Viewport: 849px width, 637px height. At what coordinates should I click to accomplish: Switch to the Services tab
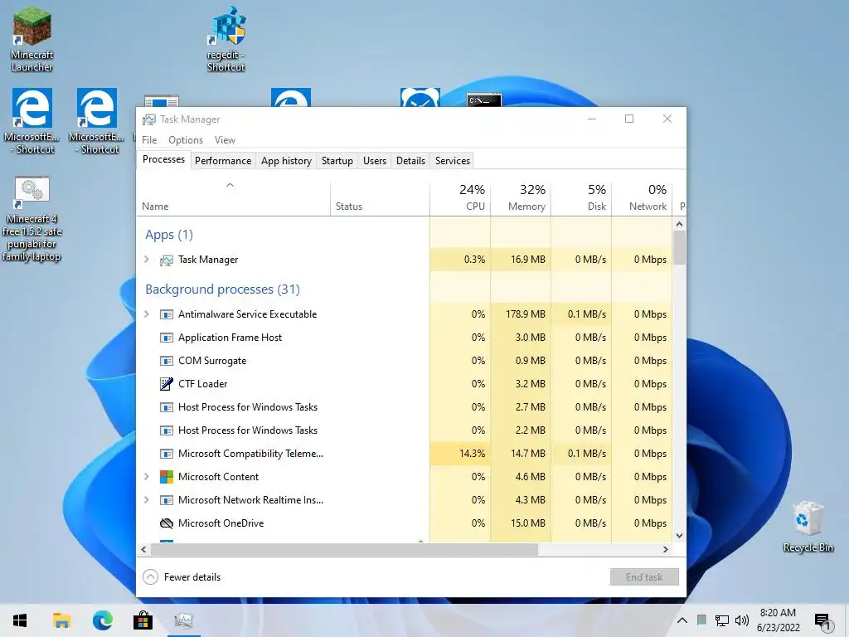(x=453, y=161)
